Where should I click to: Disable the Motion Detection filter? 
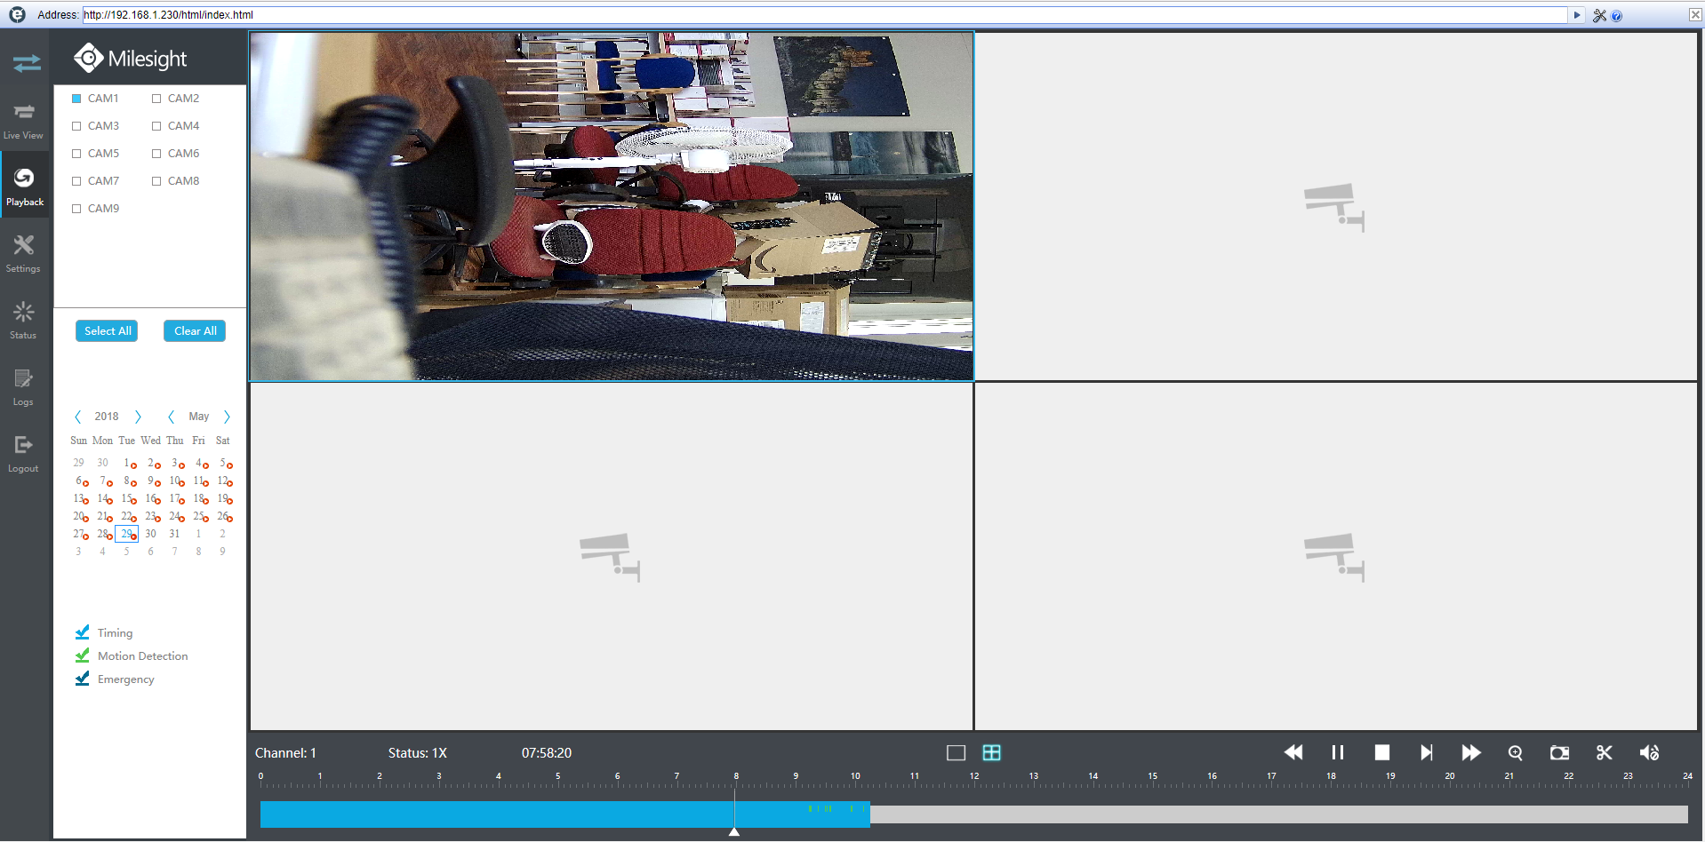[x=83, y=655]
